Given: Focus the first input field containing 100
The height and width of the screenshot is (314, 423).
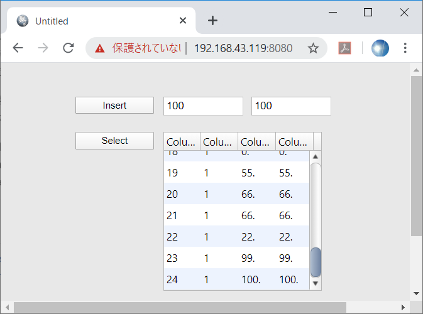Looking at the screenshot, I should (x=203, y=106).
